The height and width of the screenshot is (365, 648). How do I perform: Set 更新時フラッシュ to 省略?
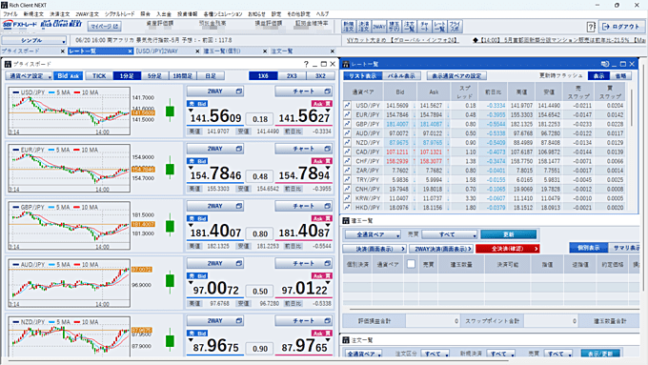[x=620, y=75]
